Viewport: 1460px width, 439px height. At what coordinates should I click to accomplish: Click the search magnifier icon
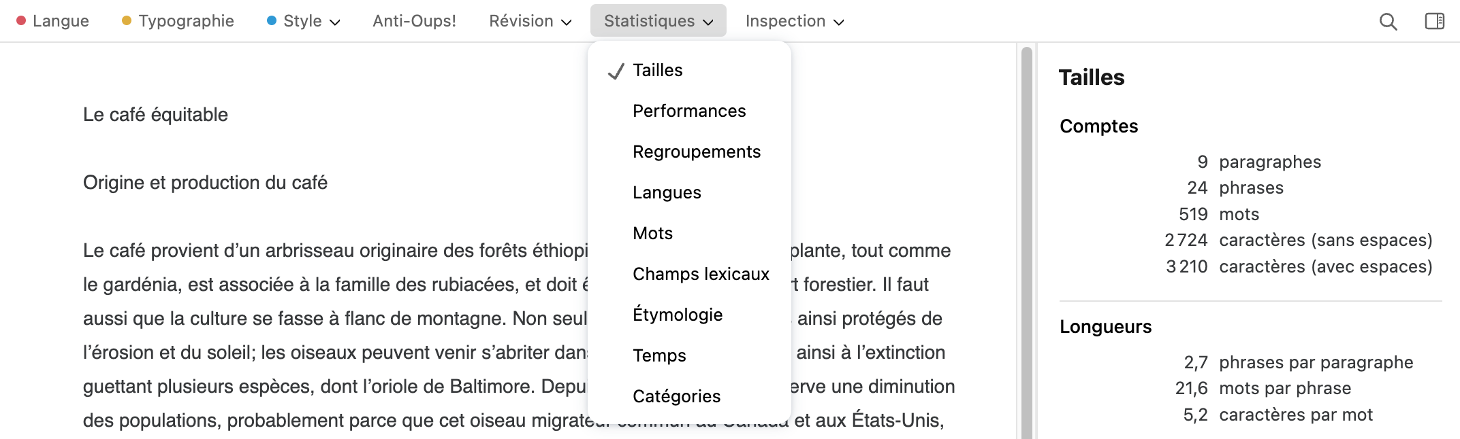[x=1388, y=21]
